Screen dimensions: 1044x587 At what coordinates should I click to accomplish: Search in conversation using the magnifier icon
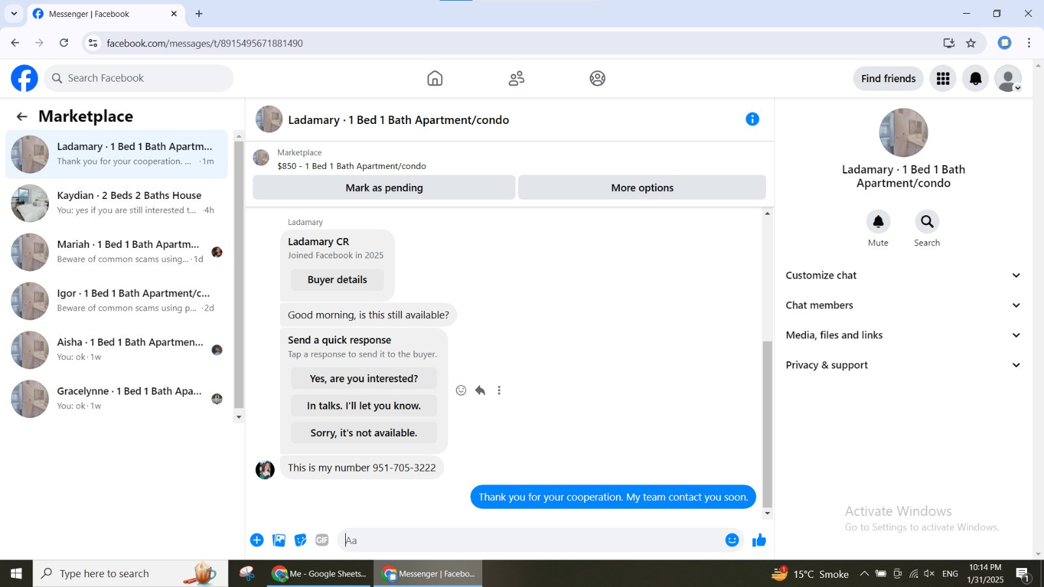927,222
